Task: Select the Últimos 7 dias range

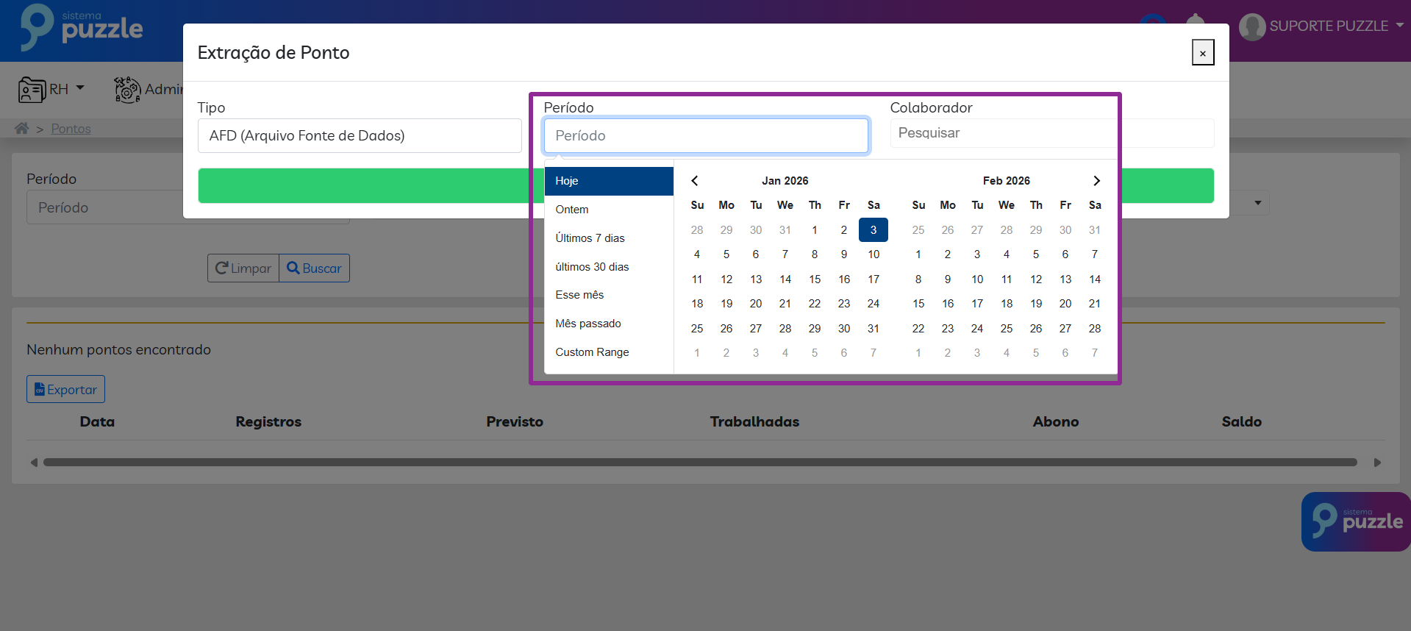Action: (x=590, y=238)
